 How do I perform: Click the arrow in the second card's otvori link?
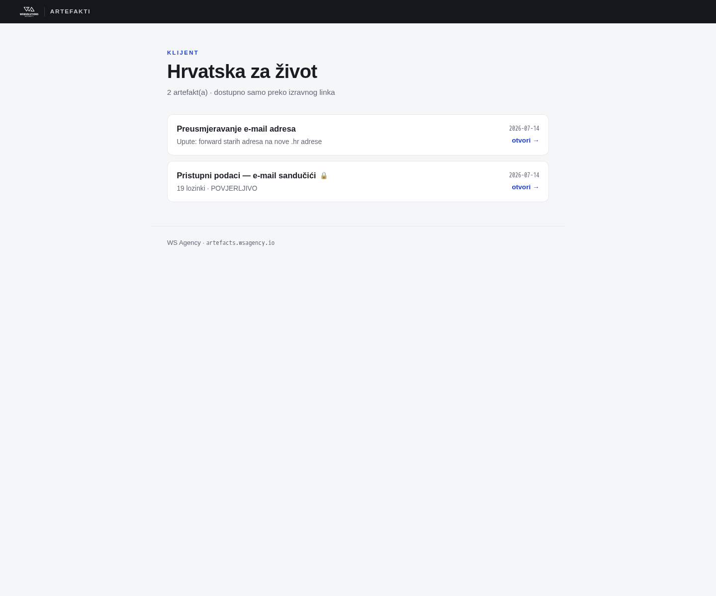click(x=536, y=187)
